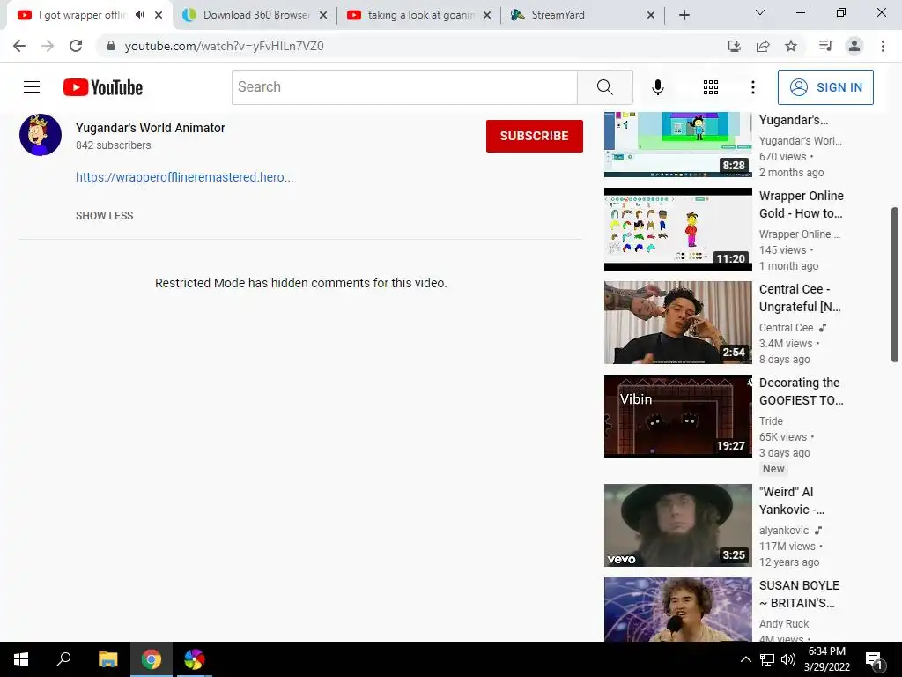Open Central Cee Ungrateful video thumbnail
Screen dimensions: 902x677
677,323
